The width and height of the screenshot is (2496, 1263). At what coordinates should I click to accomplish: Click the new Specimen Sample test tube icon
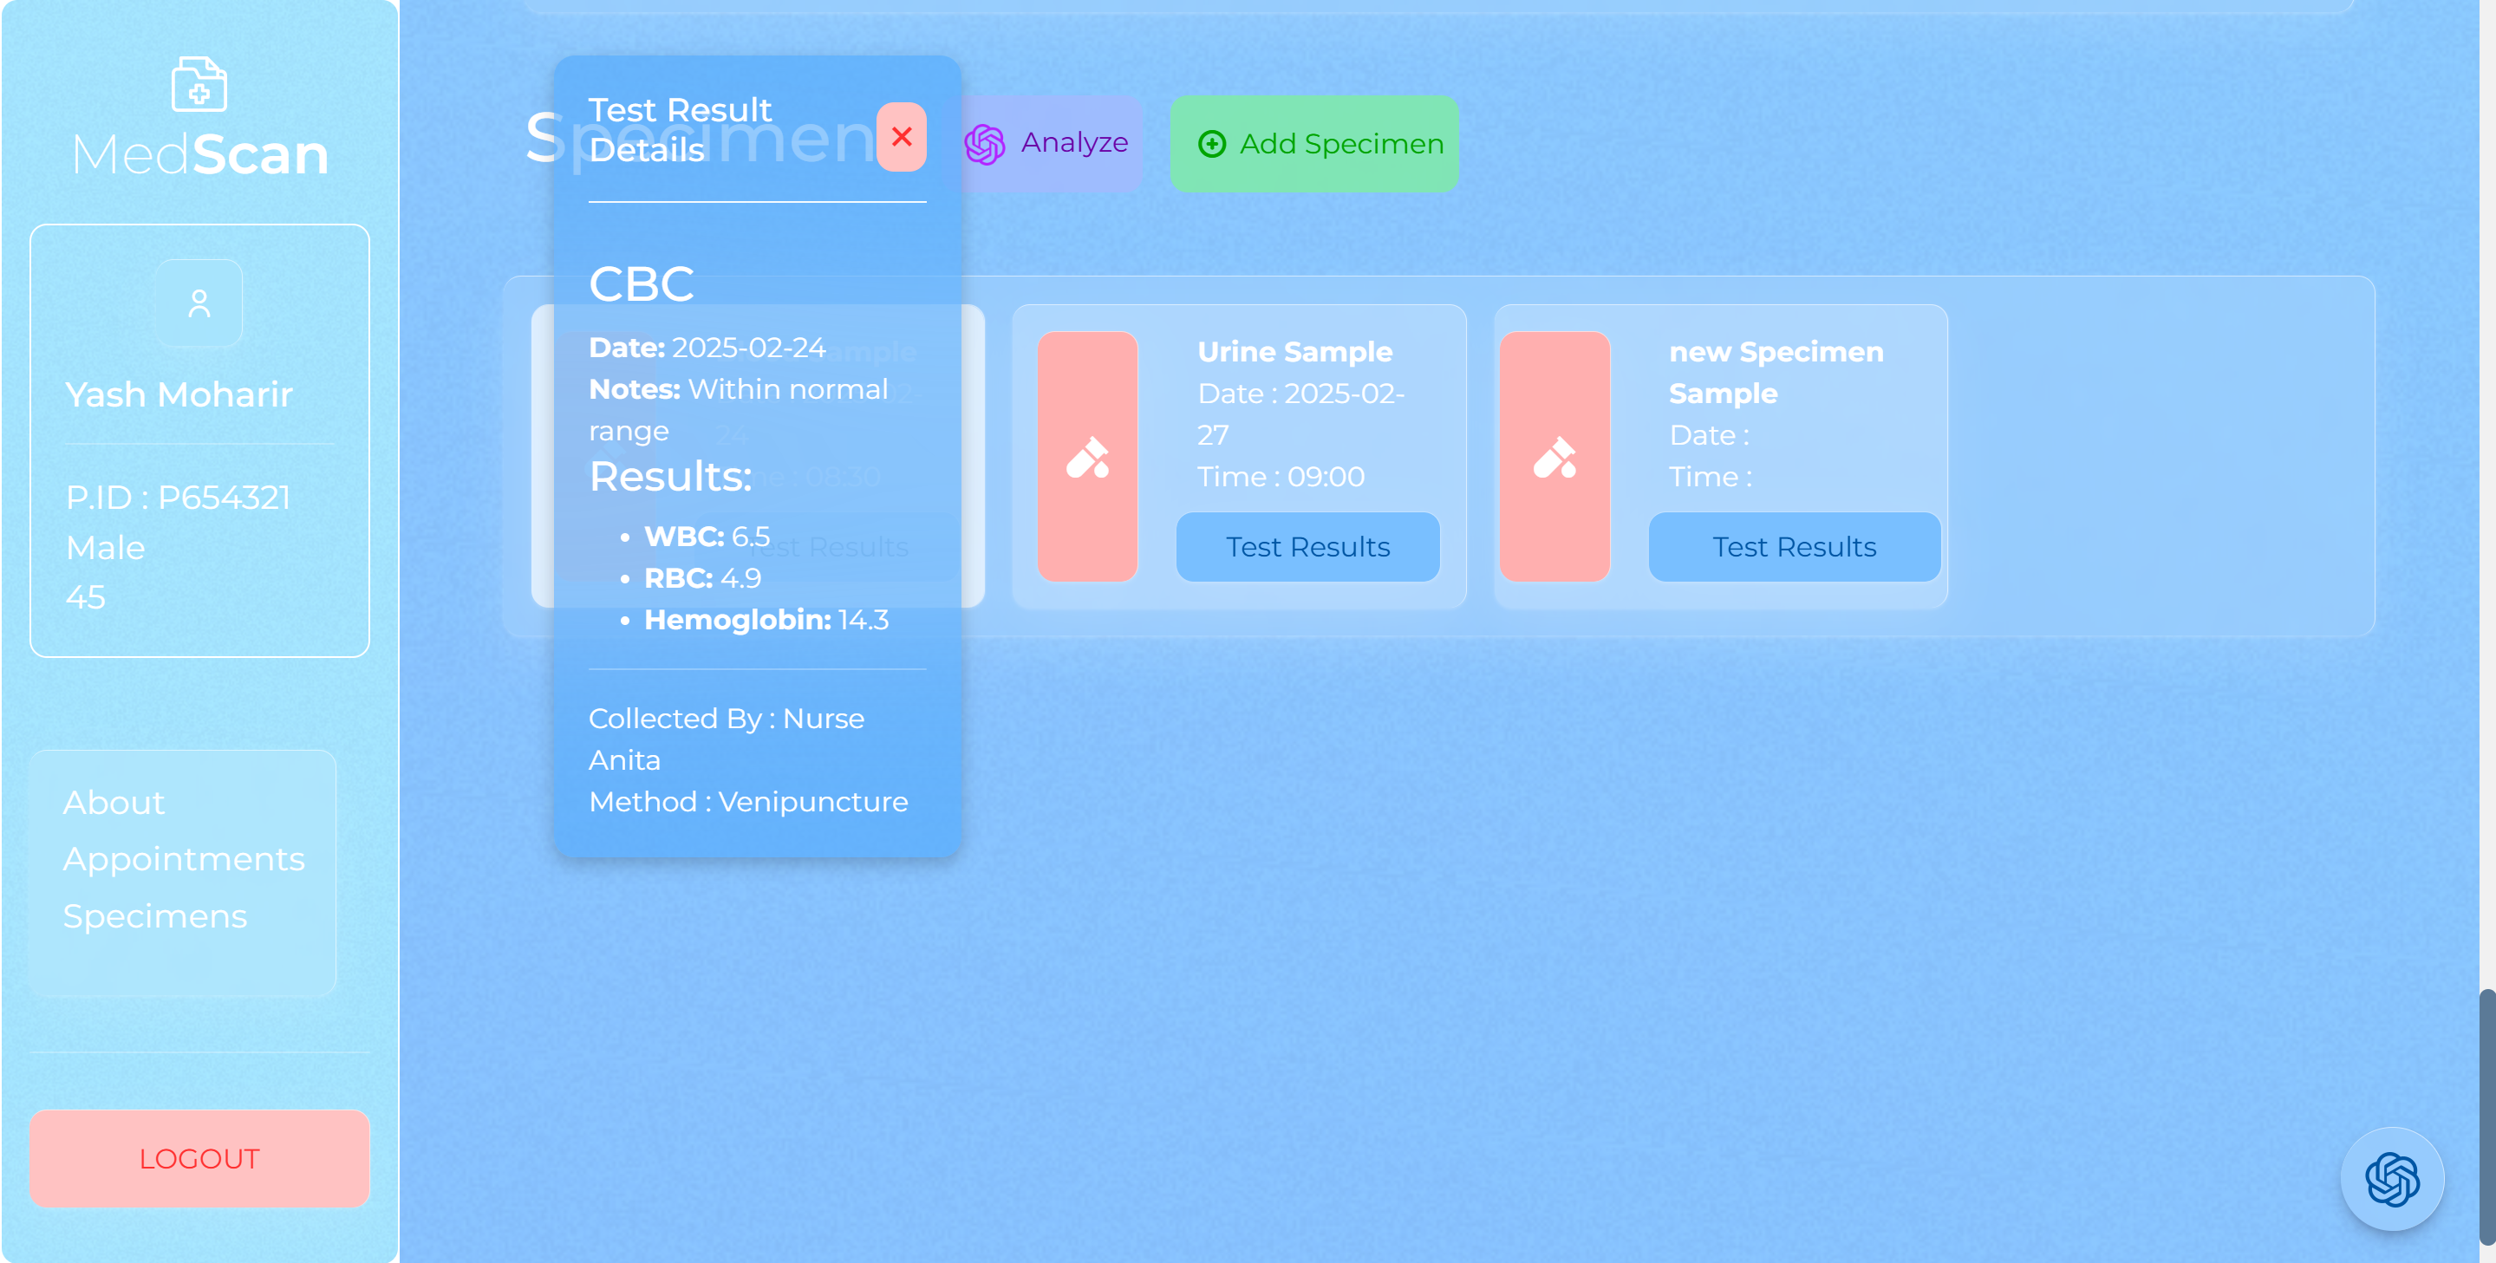(x=1554, y=456)
